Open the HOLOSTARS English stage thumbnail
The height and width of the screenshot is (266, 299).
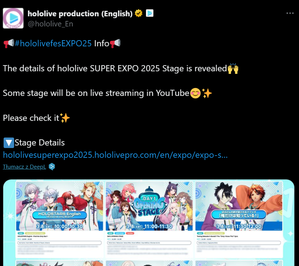pos(60,206)
